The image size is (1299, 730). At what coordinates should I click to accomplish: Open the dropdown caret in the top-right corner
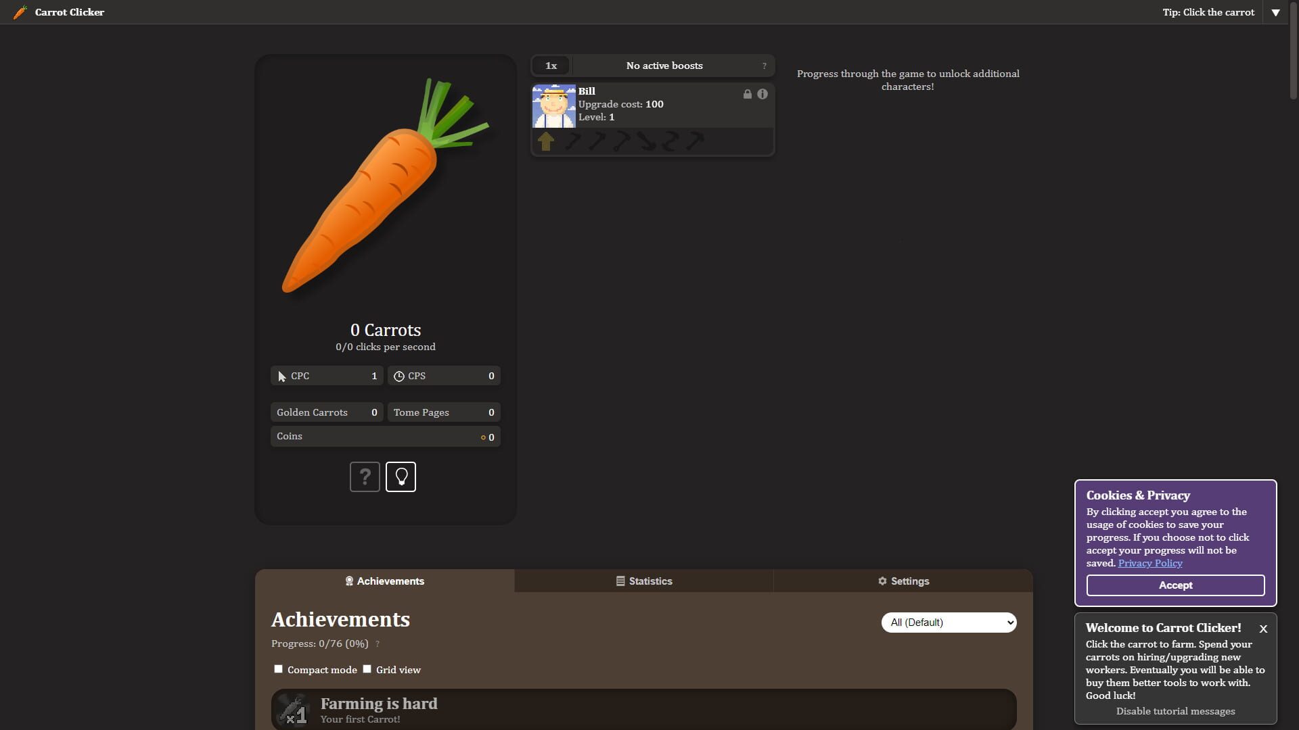point(1276,12)
